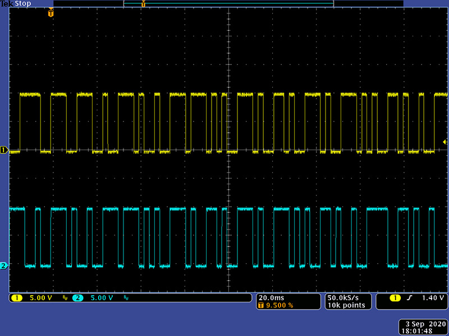This screenshot has height=336, width=449.
Task: Select the yellow channel 1 badge in readout
Action: pyautogui.click(x=16, y=298)
